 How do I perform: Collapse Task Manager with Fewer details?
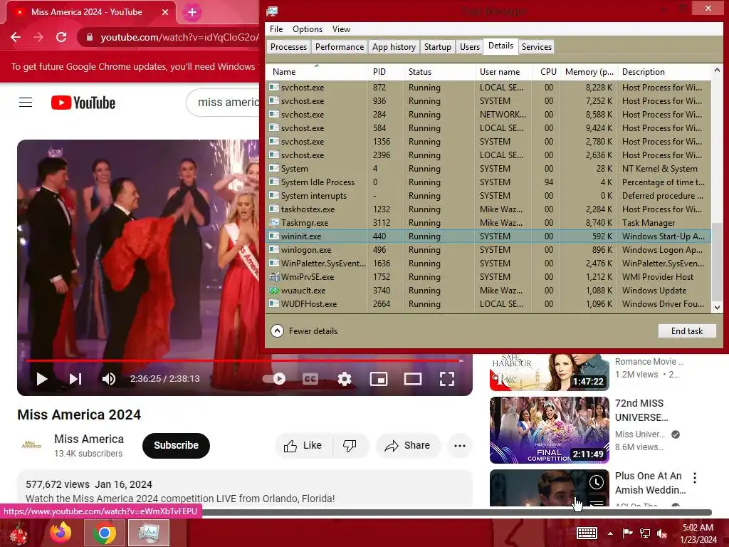(304, 331)
